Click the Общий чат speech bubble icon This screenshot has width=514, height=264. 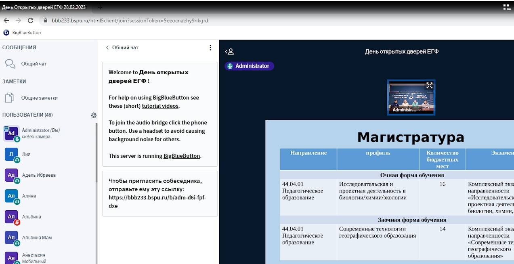click(x=10, y=64)
